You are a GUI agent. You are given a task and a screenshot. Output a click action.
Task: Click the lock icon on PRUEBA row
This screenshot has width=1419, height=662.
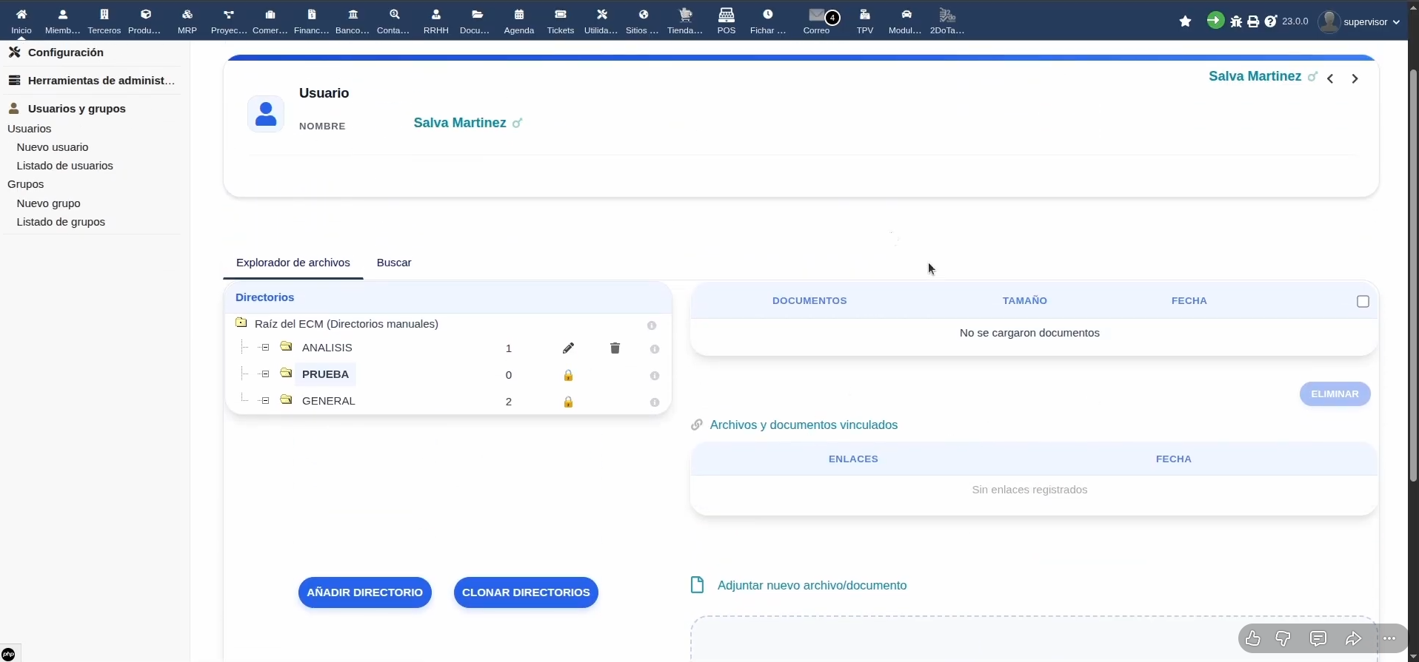coord(568,376)
